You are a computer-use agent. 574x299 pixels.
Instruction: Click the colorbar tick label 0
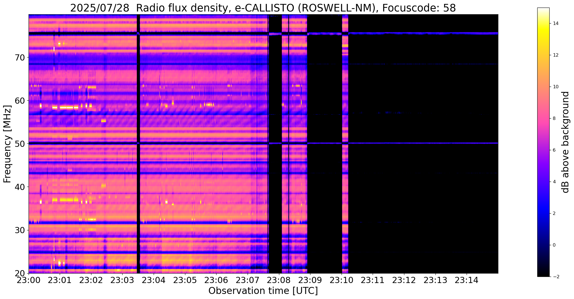(x=554, y=245)
